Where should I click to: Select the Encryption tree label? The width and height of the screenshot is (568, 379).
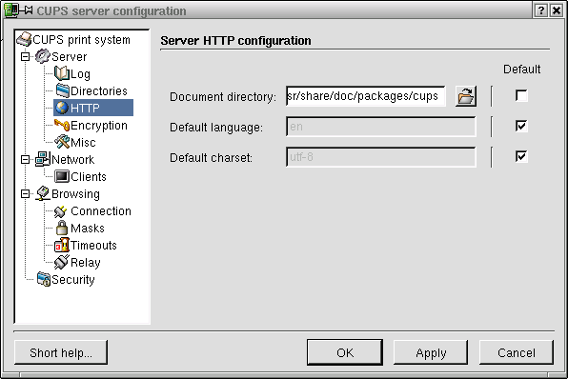(x=99, y=126)
